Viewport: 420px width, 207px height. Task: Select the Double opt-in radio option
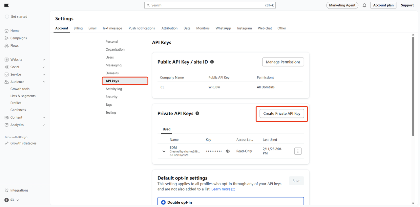click(163, 202)
